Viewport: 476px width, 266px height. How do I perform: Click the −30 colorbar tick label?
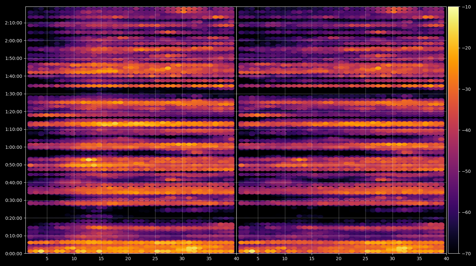point(466,89)
